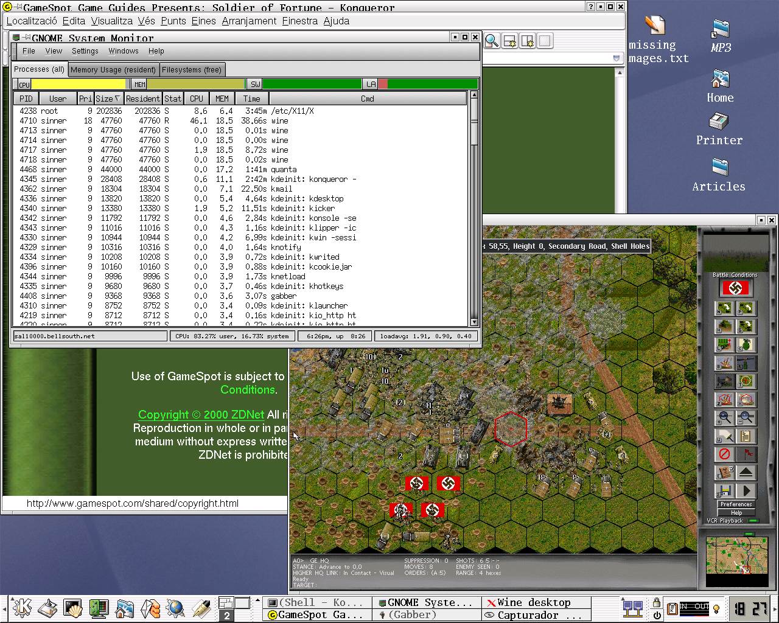
Task: Click the eject-style up triangle icon in game
Action: [746, 473]
